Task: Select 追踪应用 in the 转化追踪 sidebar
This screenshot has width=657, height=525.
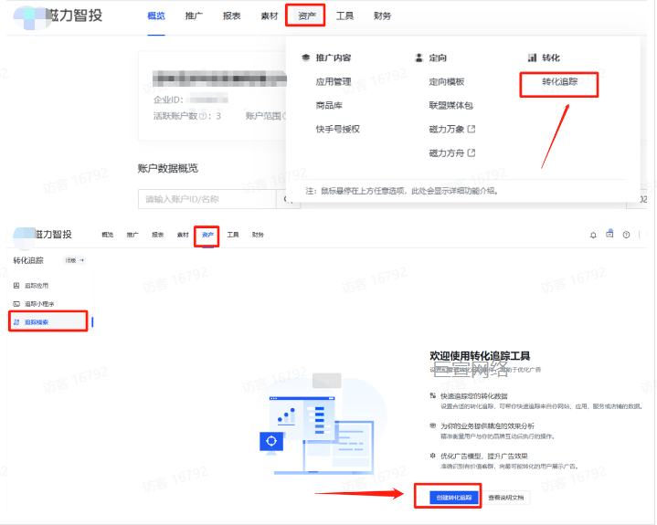Action: coord(37,286)
